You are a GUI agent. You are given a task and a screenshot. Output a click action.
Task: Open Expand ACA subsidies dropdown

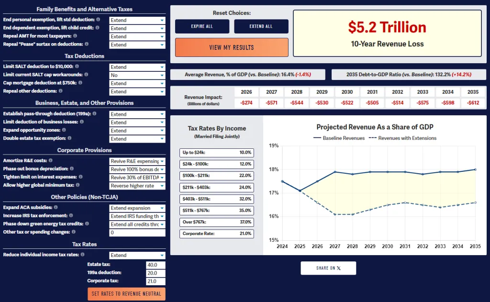click(x=137, y=208)
